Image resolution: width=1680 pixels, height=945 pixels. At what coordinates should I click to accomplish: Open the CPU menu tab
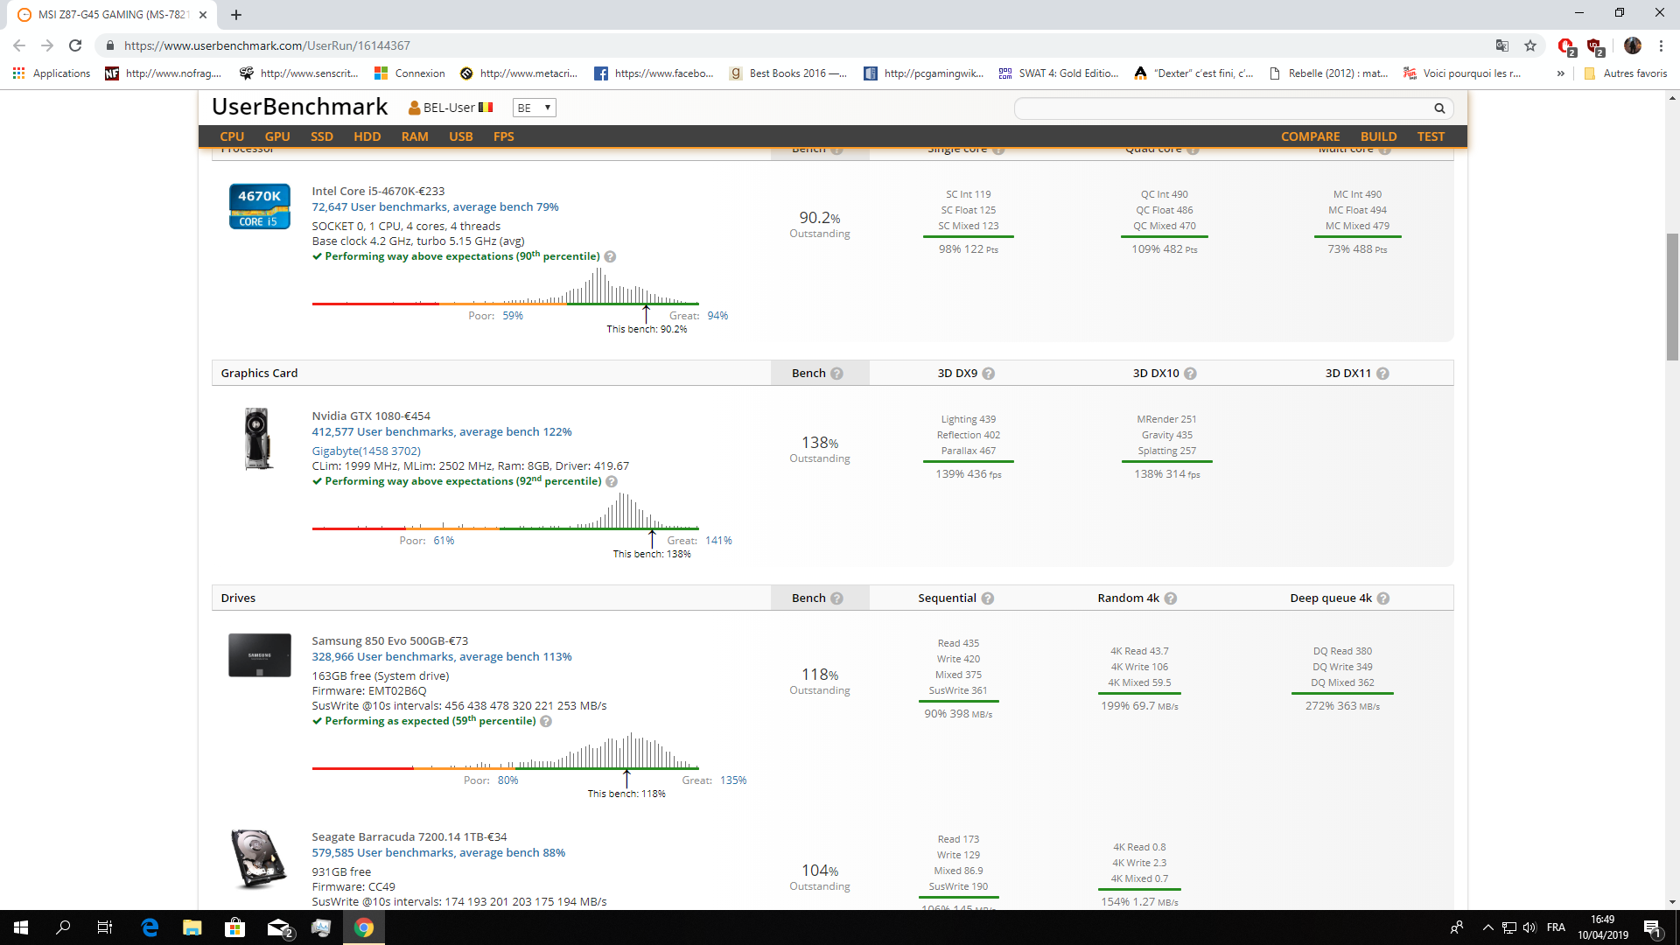click(232, 136)
